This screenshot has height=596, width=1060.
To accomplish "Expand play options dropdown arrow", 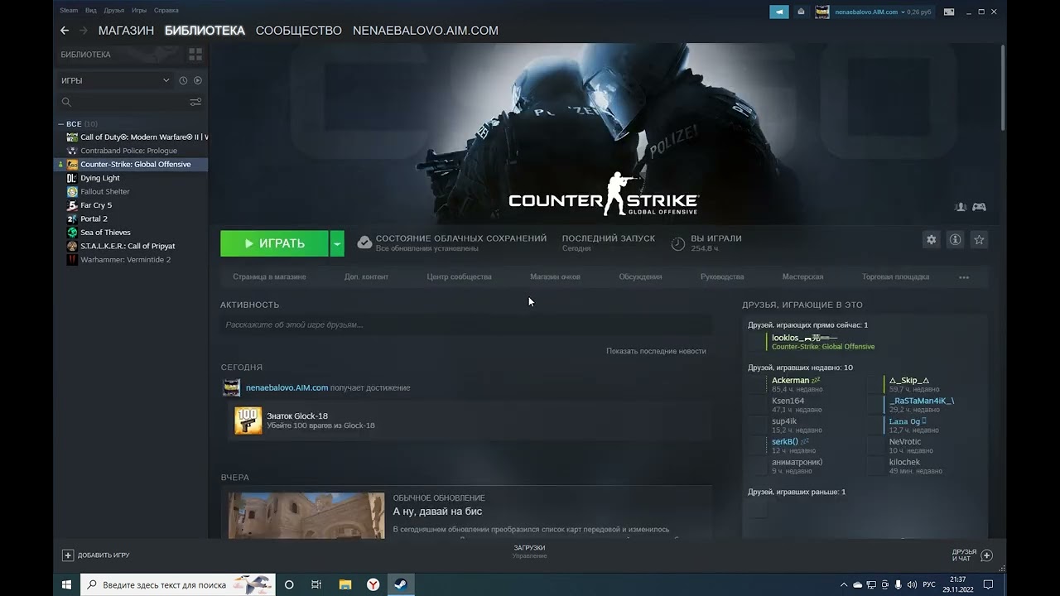I will [337, 243].
